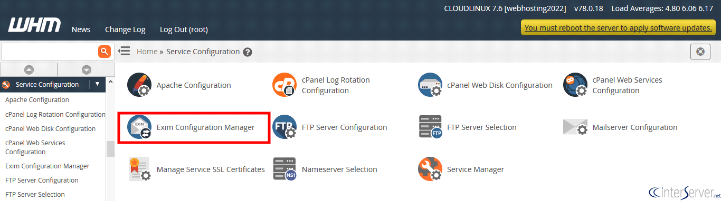This screenshot has width=721, height=201.
Task: Click the CLOUDLINUX 7.6 [webhosting2022] text
Action: [505, 9]
